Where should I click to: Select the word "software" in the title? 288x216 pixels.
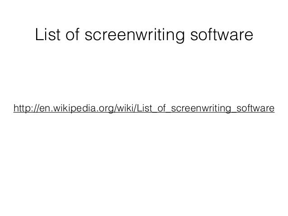pyautogui.click(x=222, y=34)
